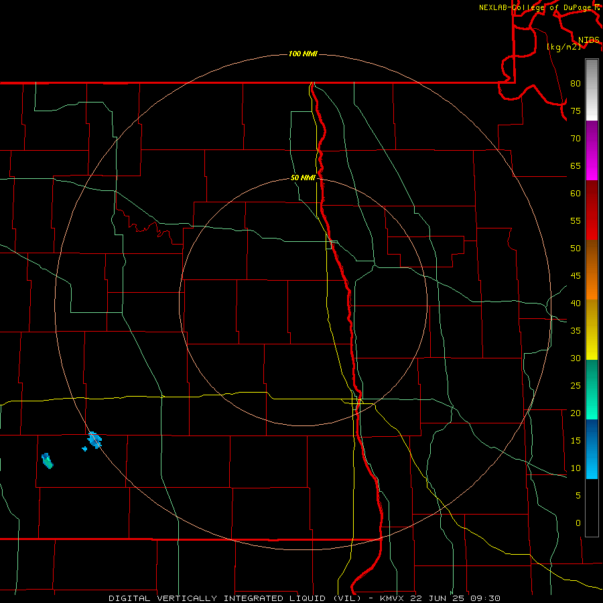
Task: Pick the magenta-purple band of the legend
Action: click(592, 150)
